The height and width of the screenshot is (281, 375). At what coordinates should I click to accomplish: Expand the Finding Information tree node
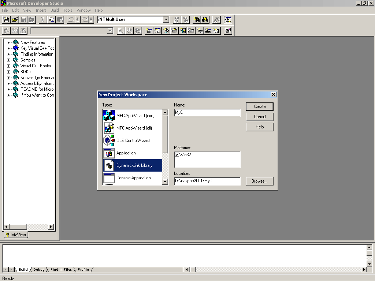pos(9,54)
